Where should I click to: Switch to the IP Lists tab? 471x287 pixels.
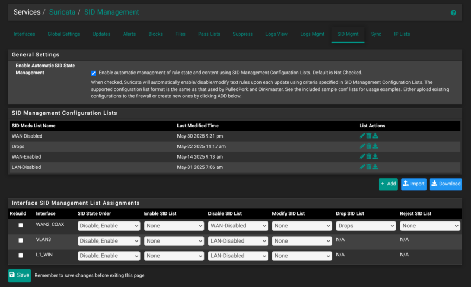(x=402, y=34)
